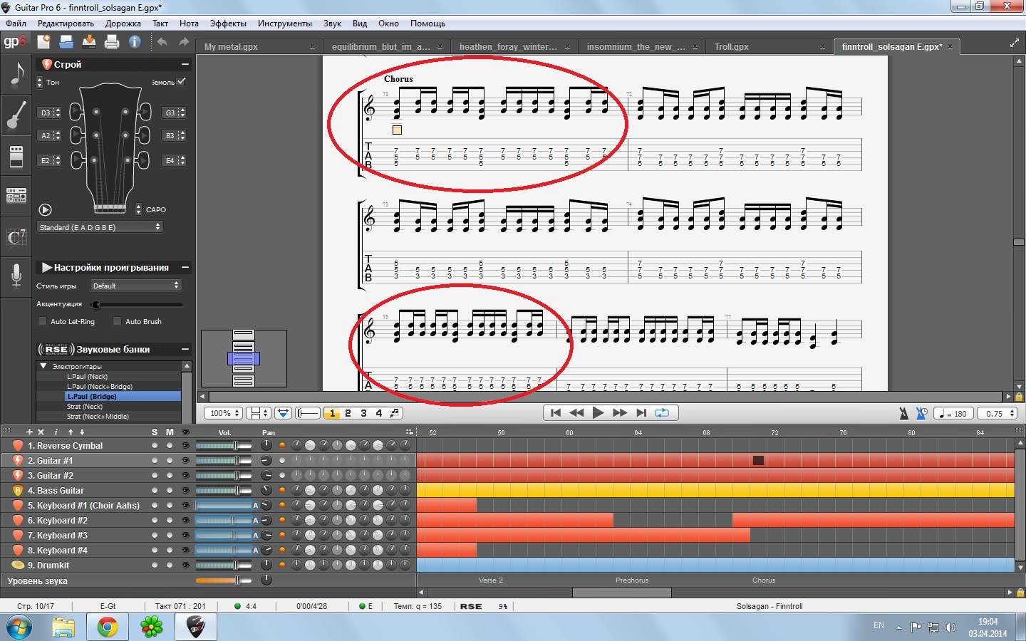Screen dimensions: 1026x641
Task: Click the Print icon in toolbar
Action: tap(112, 42)
